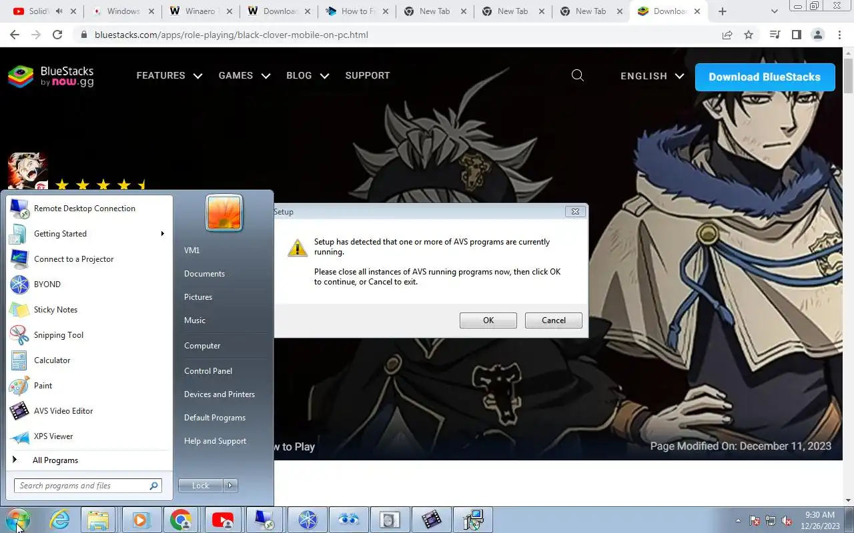Viewport: 854px width, 533px height.
Task: Show hidden tray icons
Action: [738, 520]
